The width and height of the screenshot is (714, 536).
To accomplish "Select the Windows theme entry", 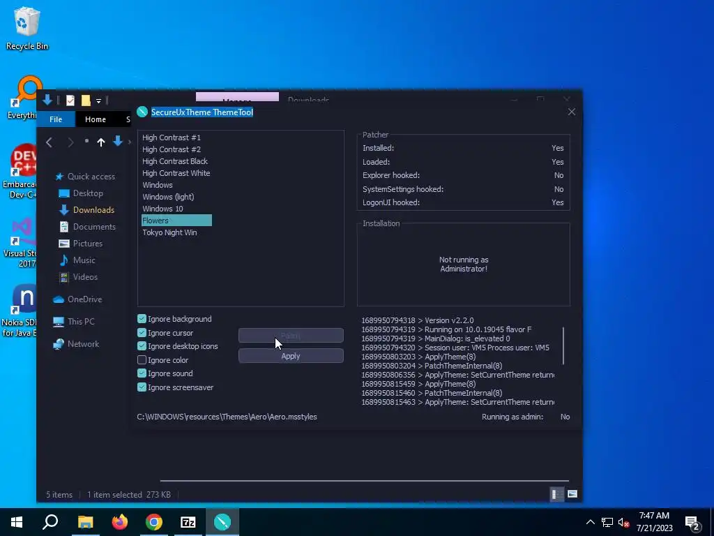I will pyautogui.click(x=158, y=184).
